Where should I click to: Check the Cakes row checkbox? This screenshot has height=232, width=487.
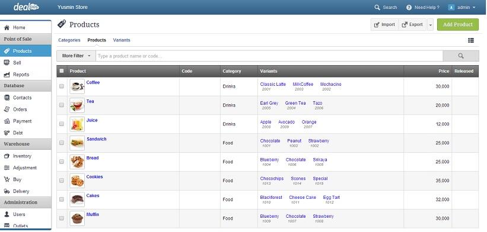coord(62,199)
